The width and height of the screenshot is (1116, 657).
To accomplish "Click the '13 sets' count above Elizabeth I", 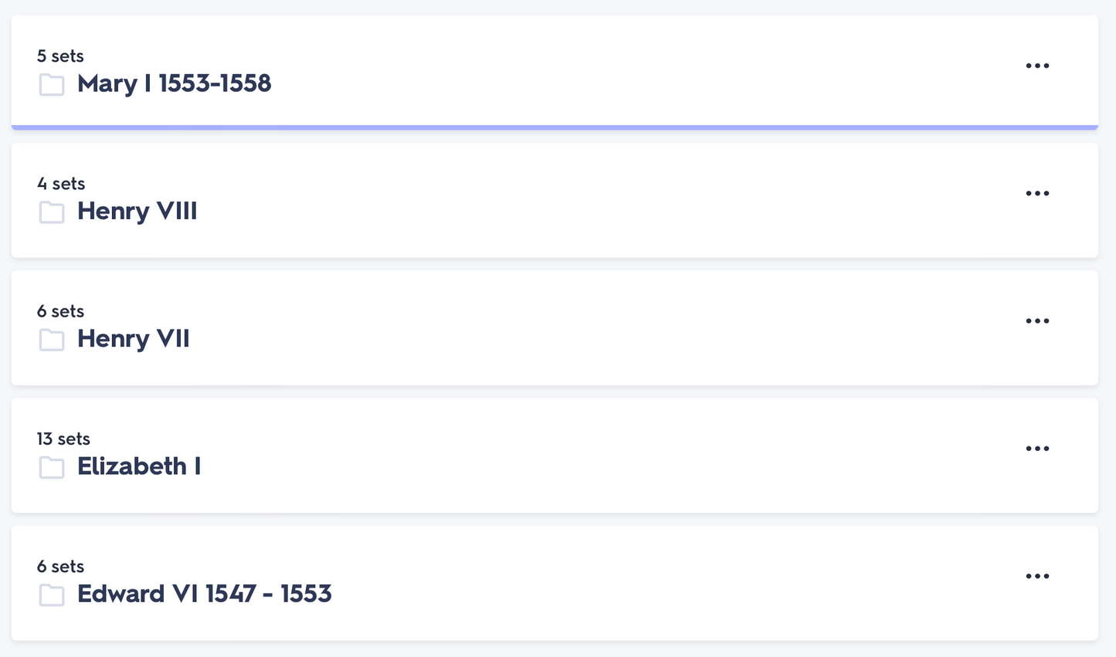I will pos(63,439).
